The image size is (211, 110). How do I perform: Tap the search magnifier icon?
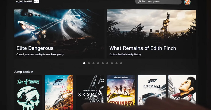(140, 2)
